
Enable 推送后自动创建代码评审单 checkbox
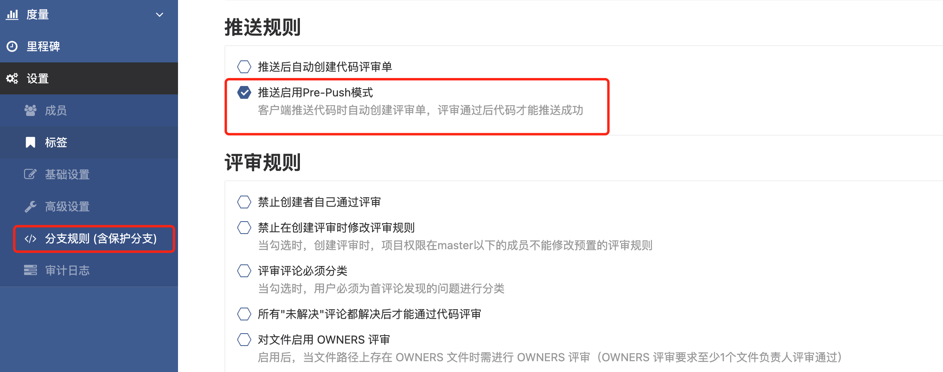[x=244, y=67]
